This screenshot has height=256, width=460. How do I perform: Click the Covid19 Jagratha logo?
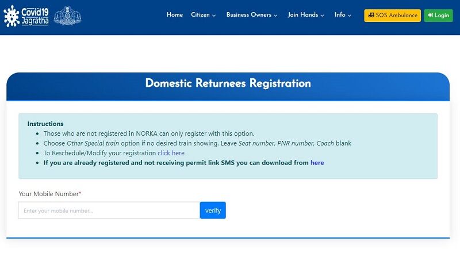pos(26,16)
